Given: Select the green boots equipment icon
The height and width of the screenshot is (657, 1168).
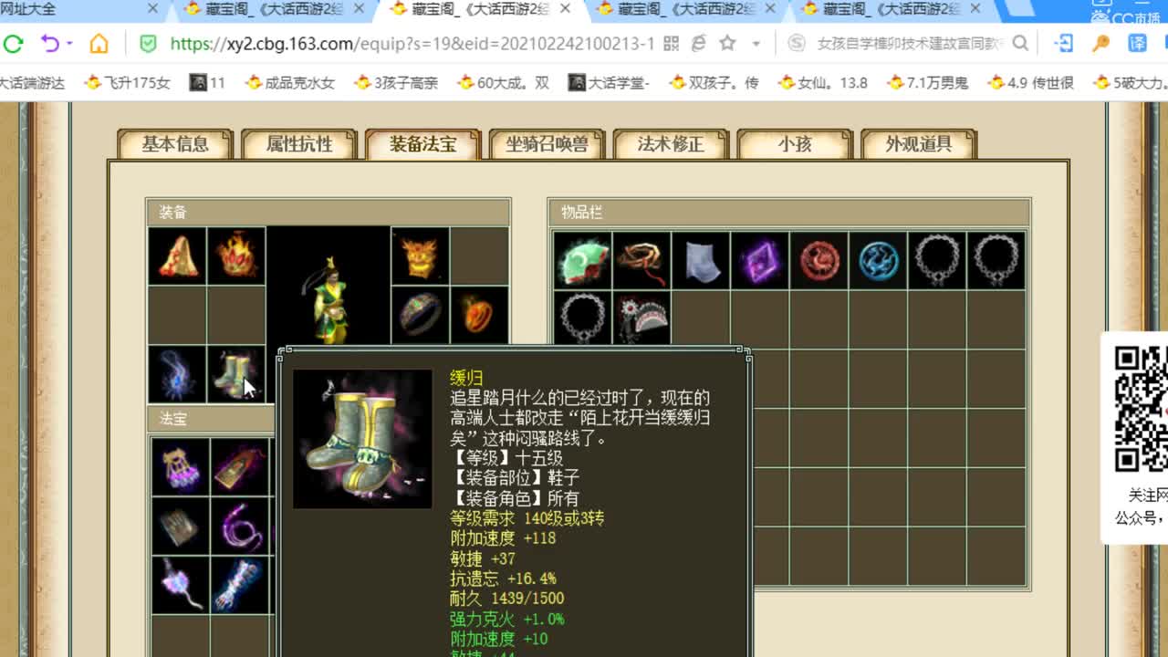Looking at the screenshot, I should coord(235,373).
